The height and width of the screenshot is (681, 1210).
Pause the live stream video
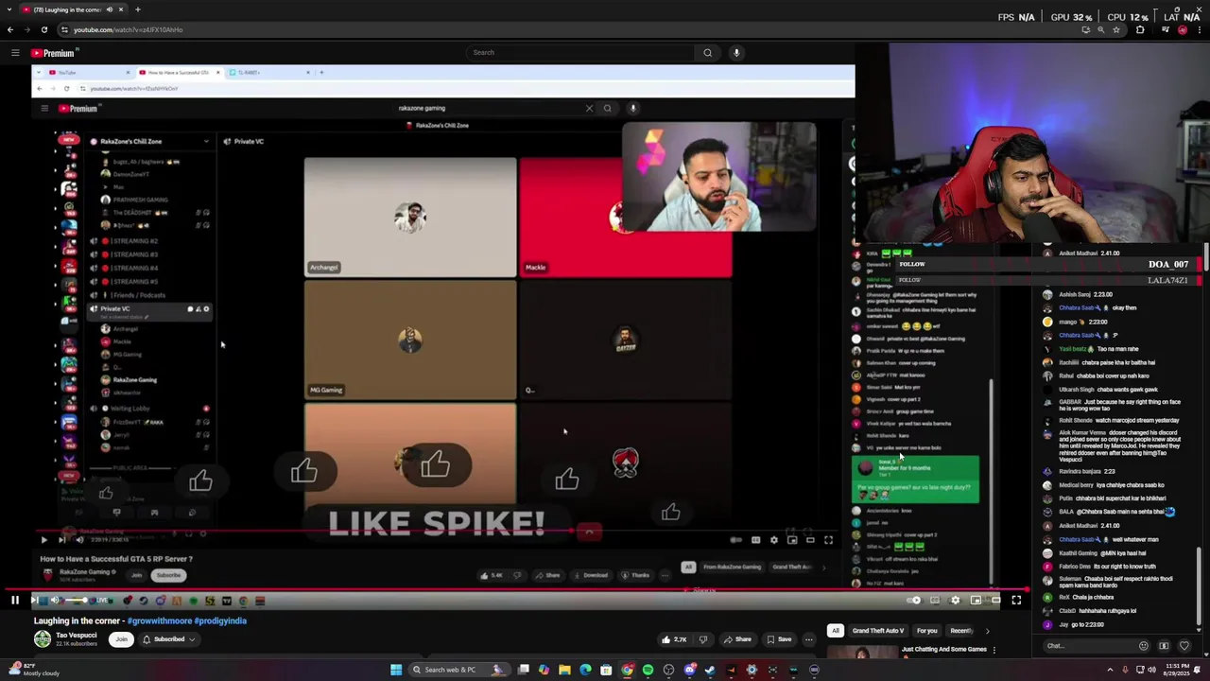click(x=15, y=600)
